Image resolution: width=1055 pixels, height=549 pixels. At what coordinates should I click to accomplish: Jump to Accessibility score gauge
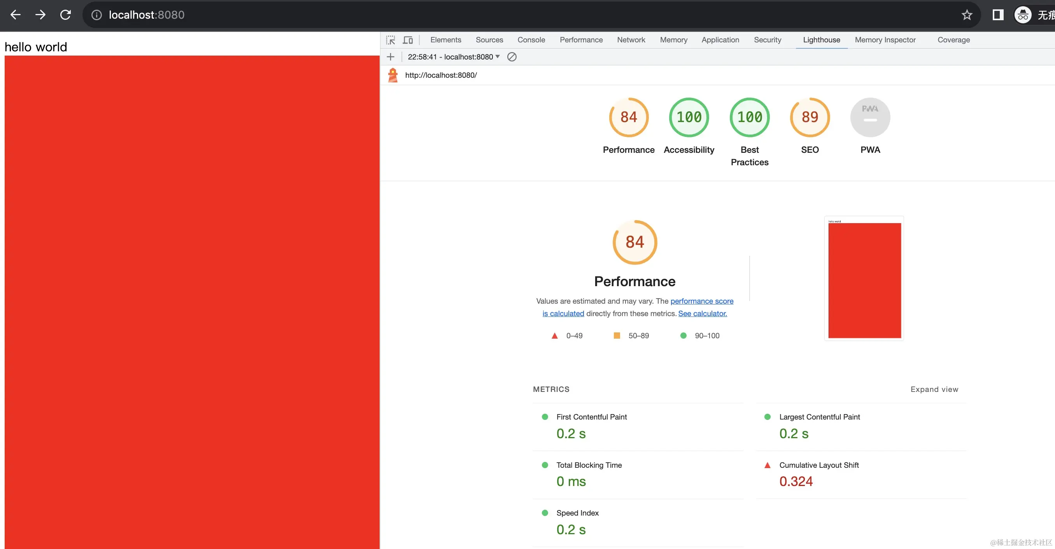click(689, 117)
